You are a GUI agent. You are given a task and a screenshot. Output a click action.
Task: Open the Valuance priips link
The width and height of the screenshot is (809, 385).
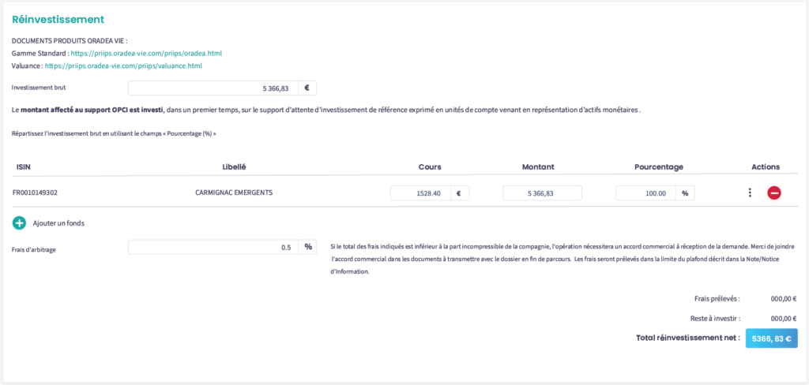tap(129, 66)
